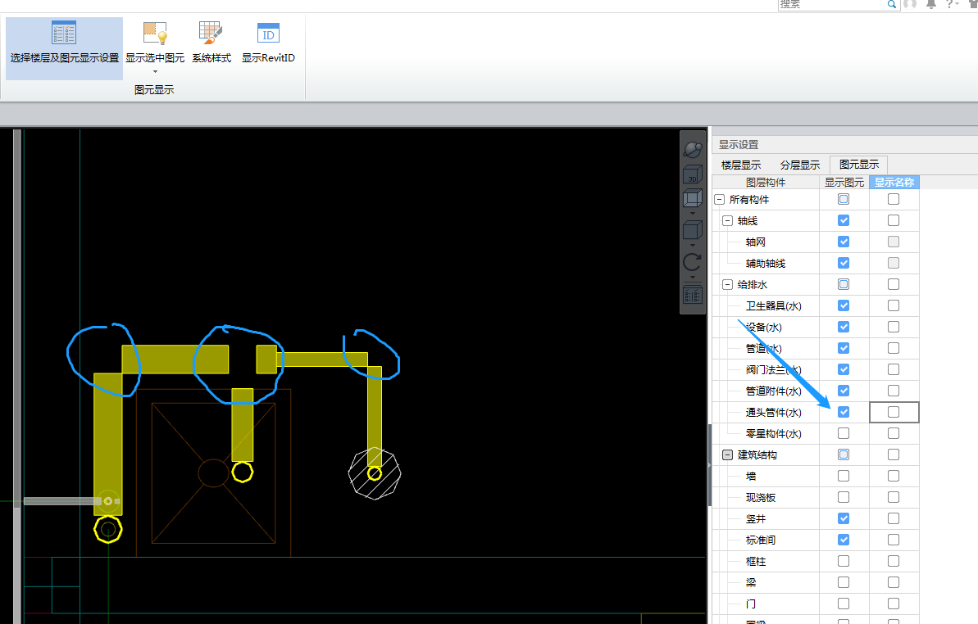Open the help question mark menu
Image resolution: width=978 pixels, height=624 pixels.
[x=952, y=4]
